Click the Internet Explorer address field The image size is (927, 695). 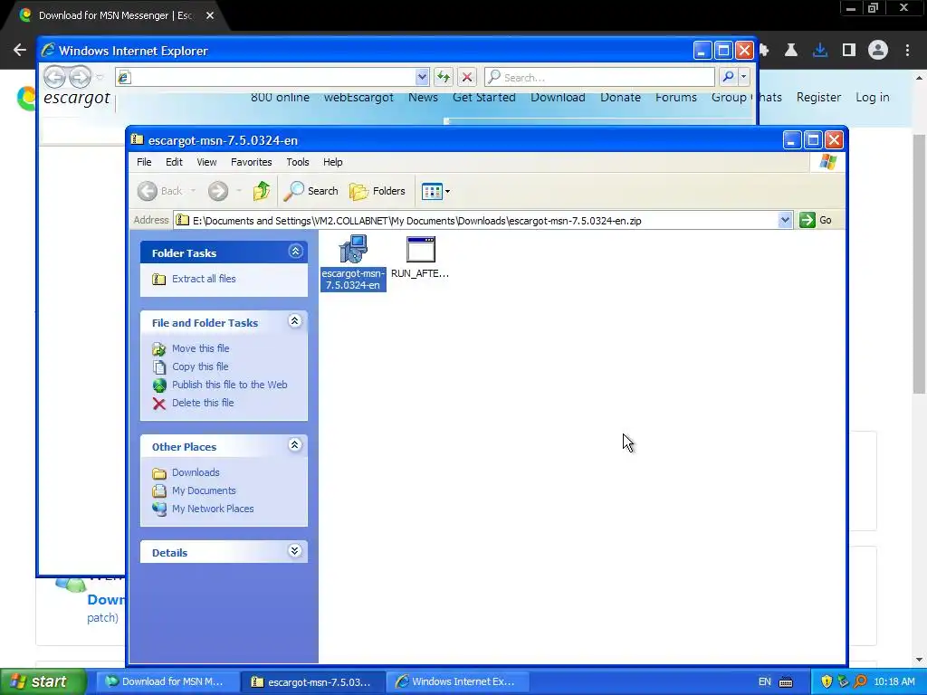pos(272,77)
